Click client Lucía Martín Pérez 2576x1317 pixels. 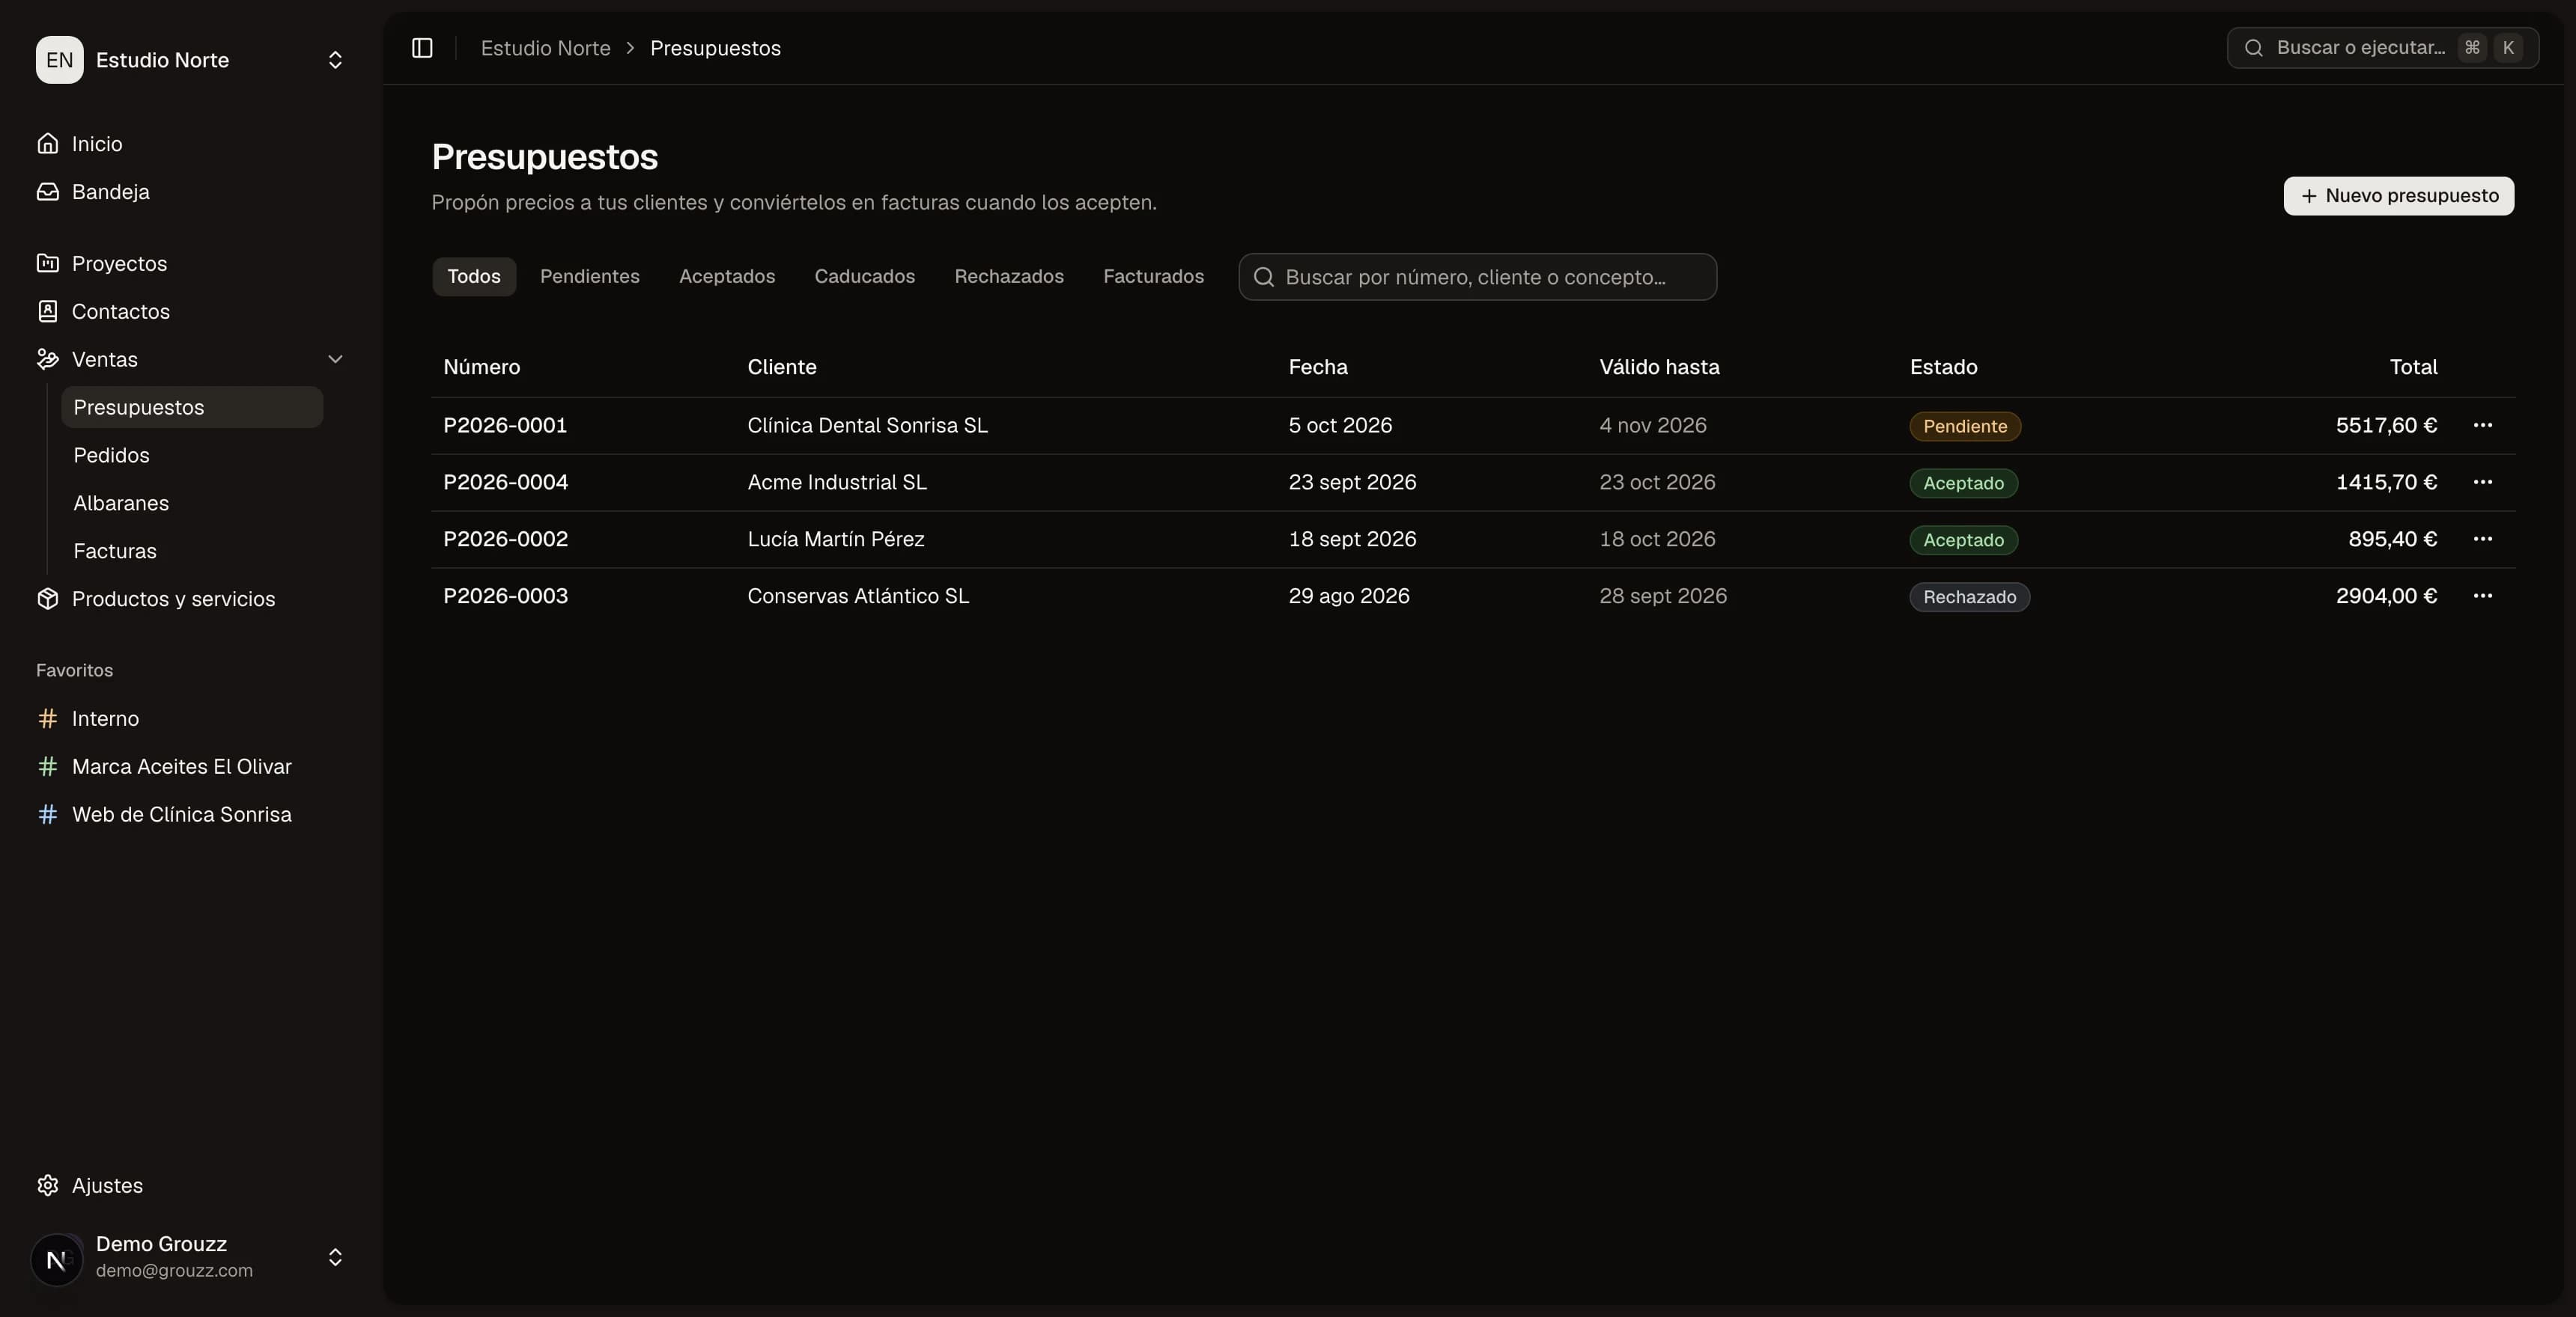tap(836, 540)
